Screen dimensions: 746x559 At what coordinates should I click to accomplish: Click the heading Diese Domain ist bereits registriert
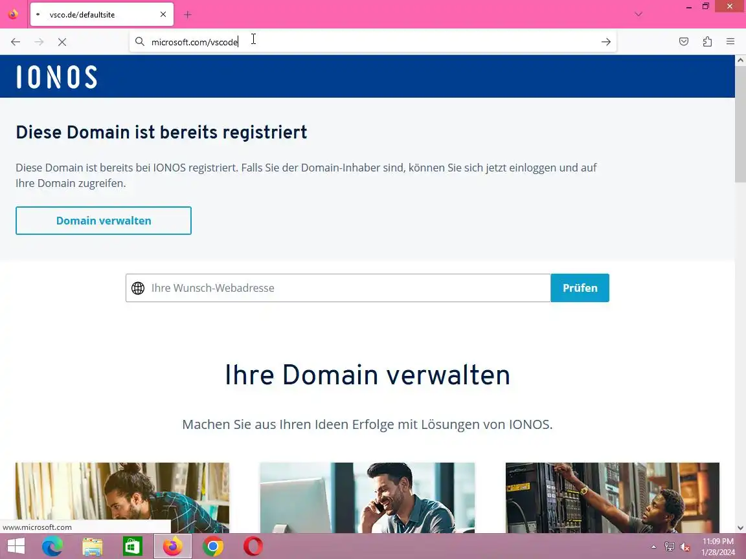pos(161,132)
